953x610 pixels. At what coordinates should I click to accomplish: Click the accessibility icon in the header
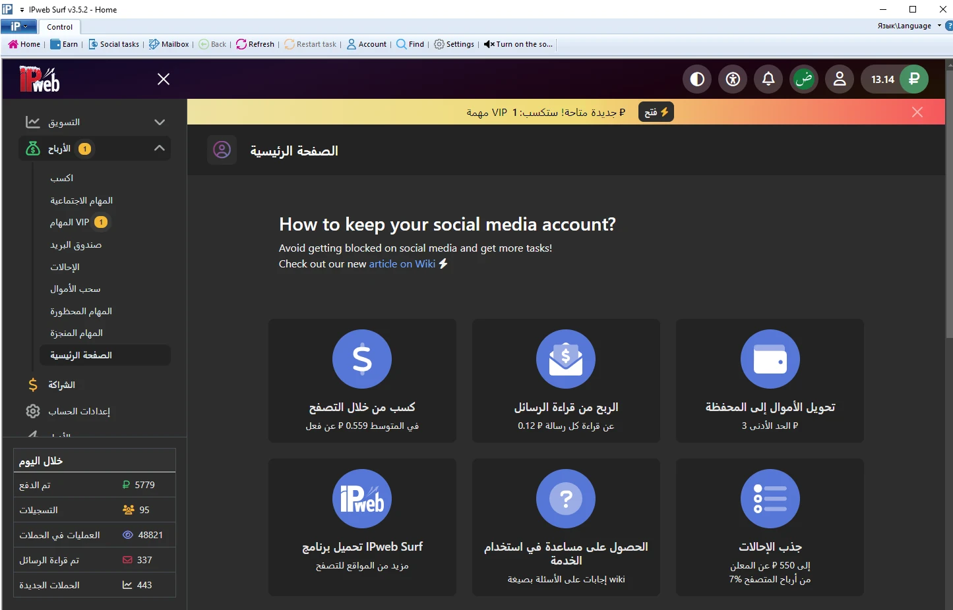(x=732, y=79)
